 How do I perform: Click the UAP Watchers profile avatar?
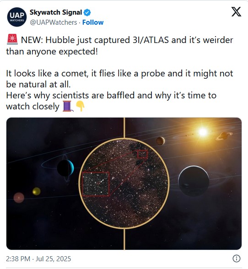(17, 17)
